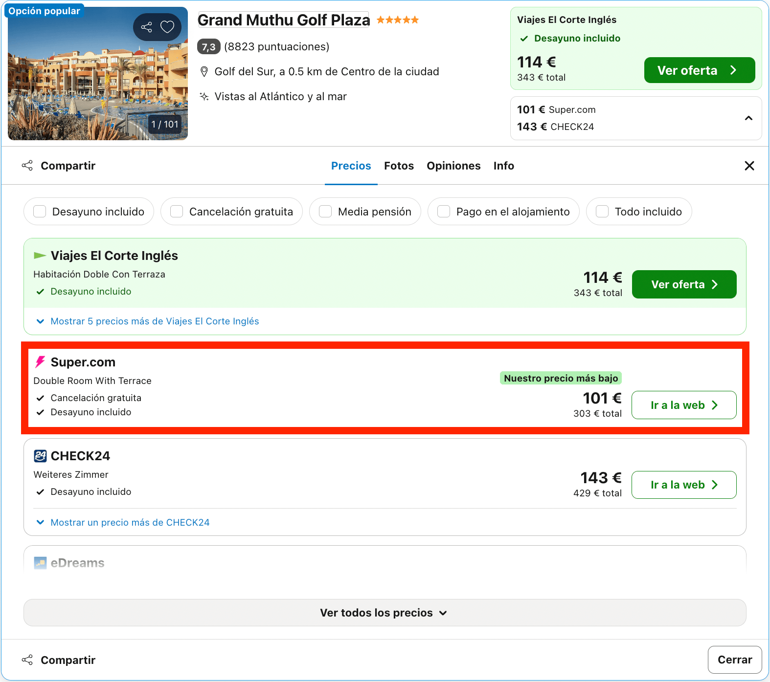Image resolution: width=770 pixels, height=682 pixels.
Task: Click the CHECK24 logo icon
Action: point(40,456)
